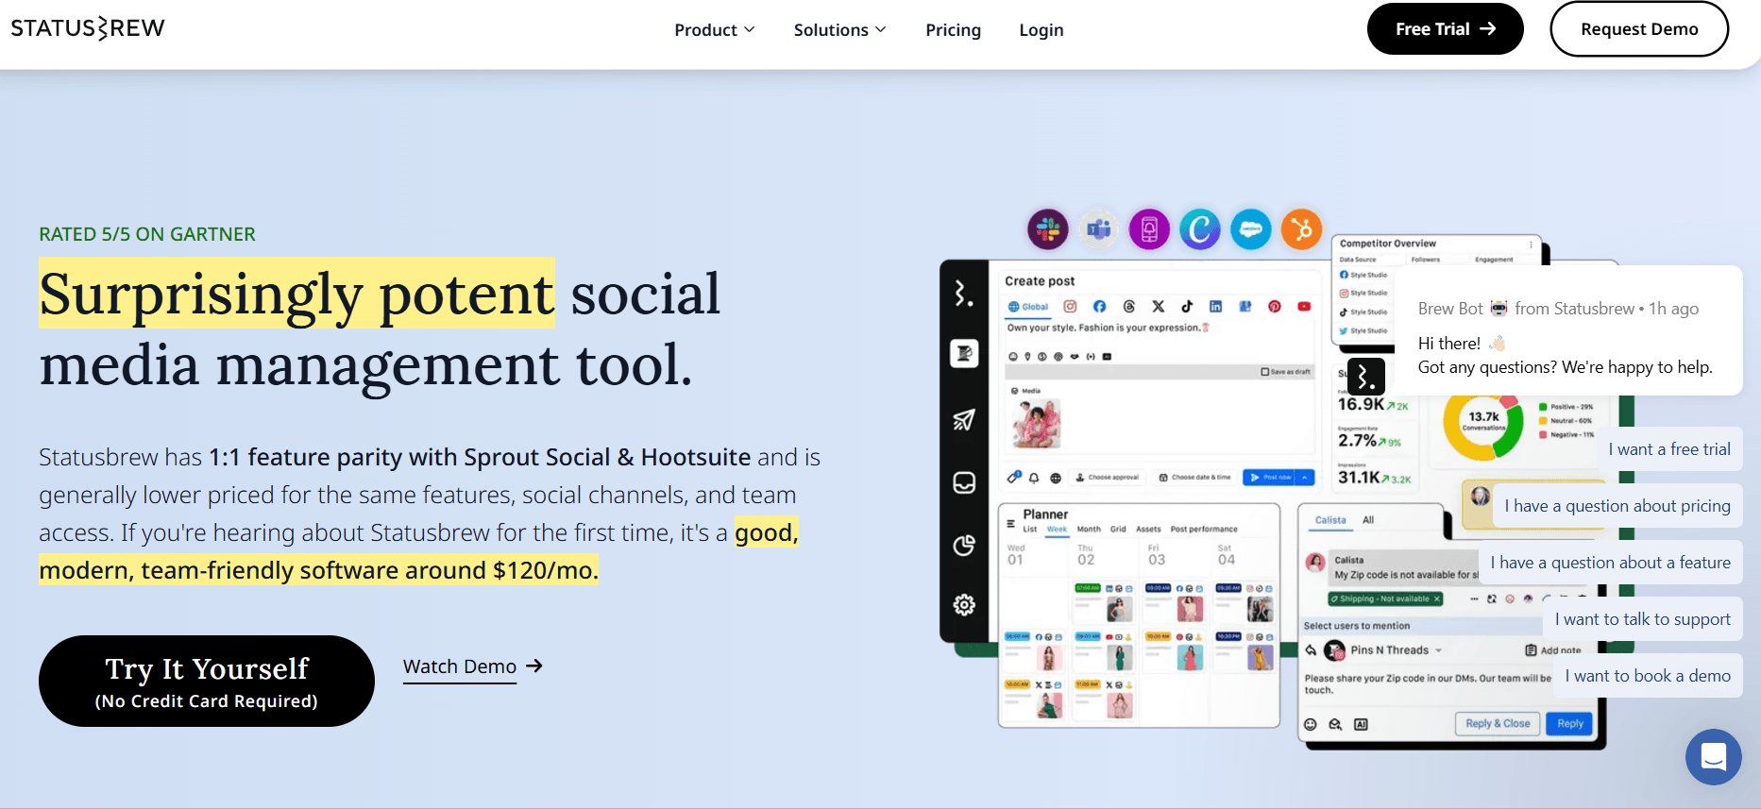
Task: Click the Statusbrew logo in header
Action: [x=88, y=28]
